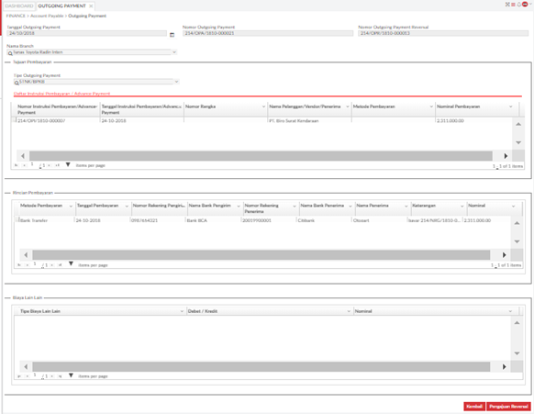Expand the Tipe Outgoing Payment dropdown
The width and height of the screenshot is (534, 414).
coord(176,82)
